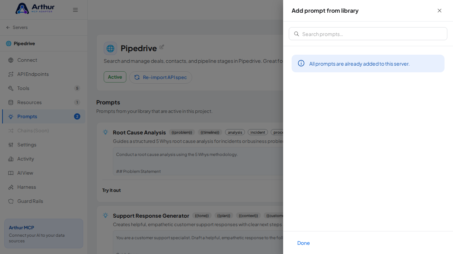453x254 pixels.
Task: Click the Pipedrive globe avatar in header card
Action: pos(110,48)
